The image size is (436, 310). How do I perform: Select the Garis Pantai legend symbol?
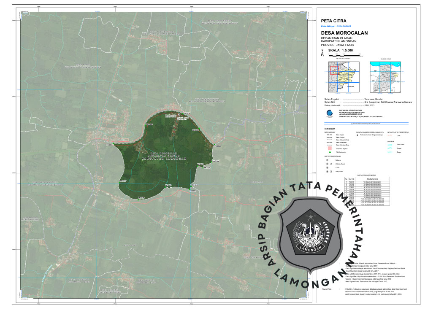point(390,144)
